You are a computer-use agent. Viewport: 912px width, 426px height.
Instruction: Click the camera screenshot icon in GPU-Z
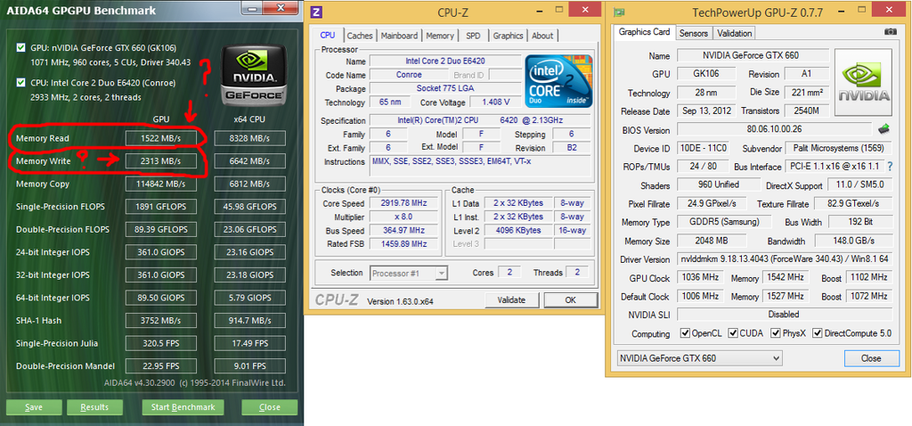(891, 32)
